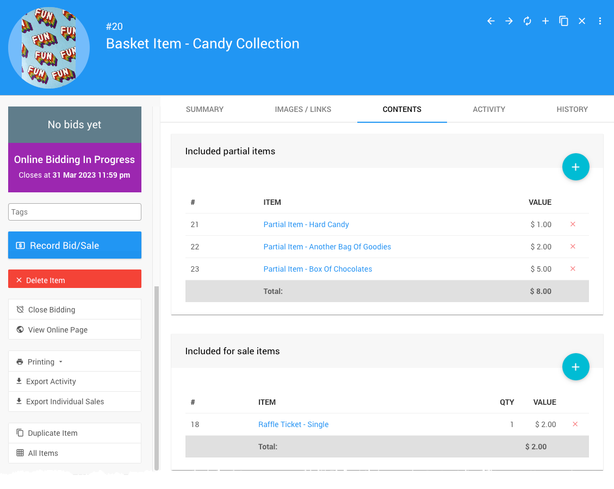Remove Partial Item - Hard Candy row
This screenshot has height=489, width=614.
tap(572, 224)
